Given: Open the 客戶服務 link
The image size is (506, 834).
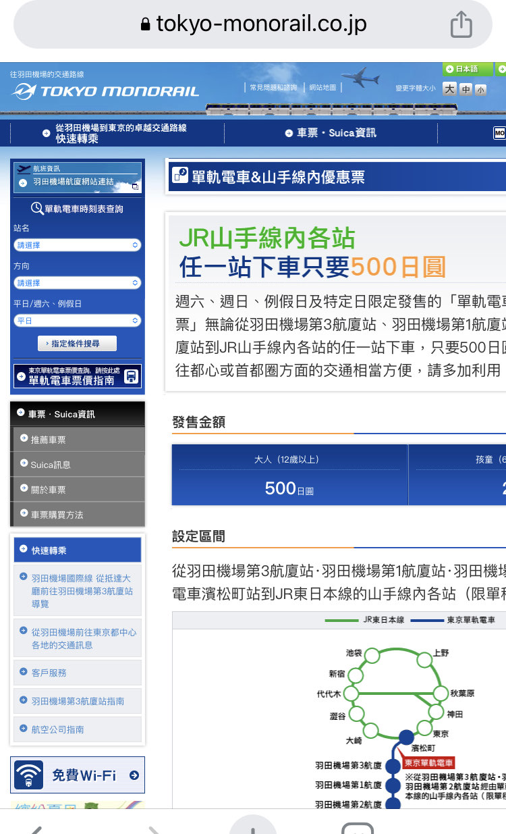Looking at the screenshot, I should [78, 673].
